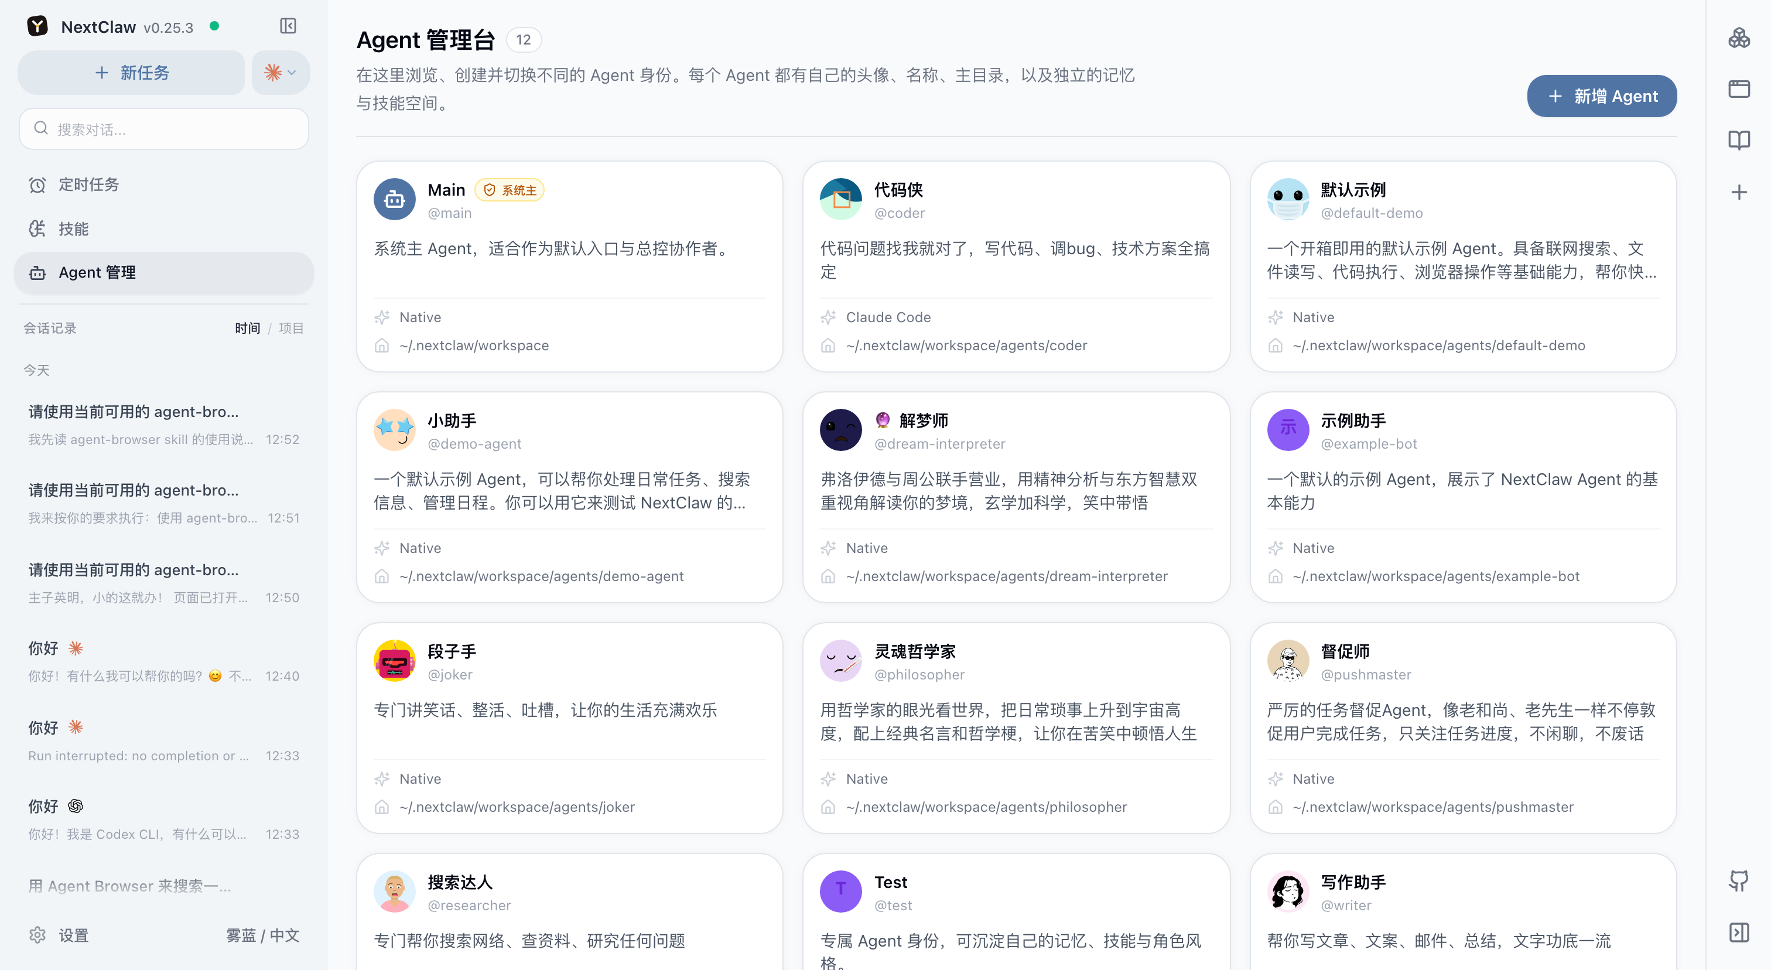Toggle the right panel icon at bottom
1771x970 pixels.
(1739, 932)
